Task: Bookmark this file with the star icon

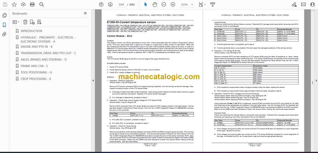Action: click(14, 5)
